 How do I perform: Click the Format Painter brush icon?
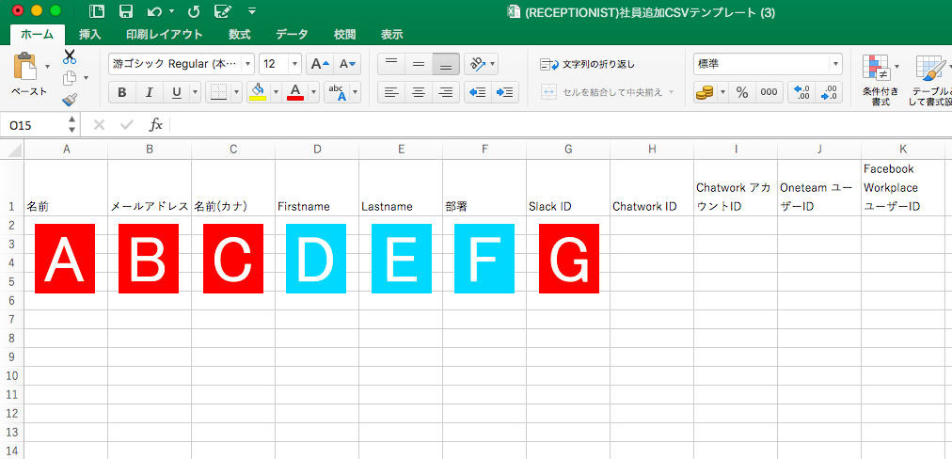[70, 99]
